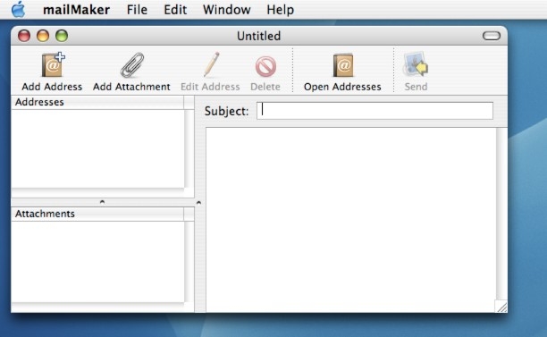Click the vertical splitter handle beside message body
This screenshot has width=547, height=337.
coord(198,202)
